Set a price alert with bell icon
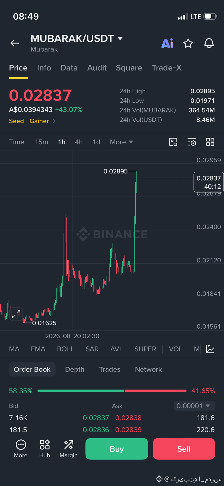The width and height of the screenshot is (224, 486). (x=209, y=43)
